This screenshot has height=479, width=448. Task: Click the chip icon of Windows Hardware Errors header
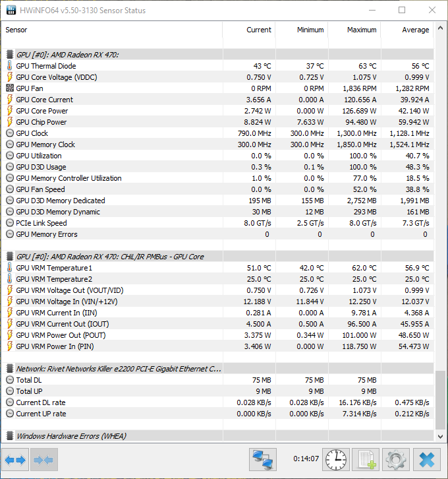point(10,435)
